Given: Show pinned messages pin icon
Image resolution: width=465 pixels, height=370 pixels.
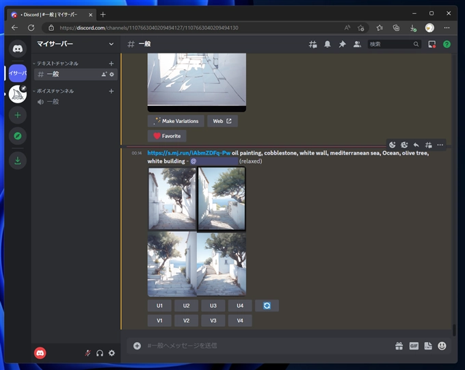Looking at the screenshot, I should point(342,44).
